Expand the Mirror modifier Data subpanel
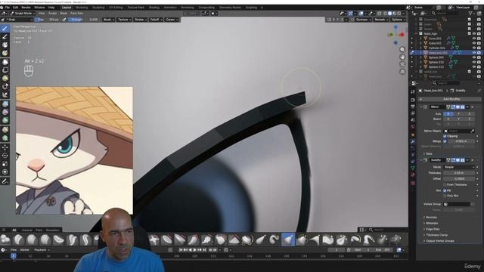Image resolution: width=484 pixels, height=272 pixels. [429, 153]
